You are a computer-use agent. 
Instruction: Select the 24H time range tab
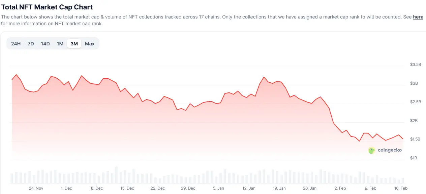click(16, 44)
